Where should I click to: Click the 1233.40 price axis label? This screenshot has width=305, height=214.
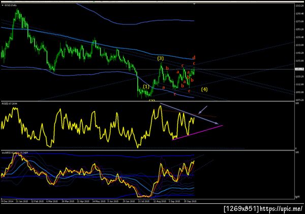point(299,37)
